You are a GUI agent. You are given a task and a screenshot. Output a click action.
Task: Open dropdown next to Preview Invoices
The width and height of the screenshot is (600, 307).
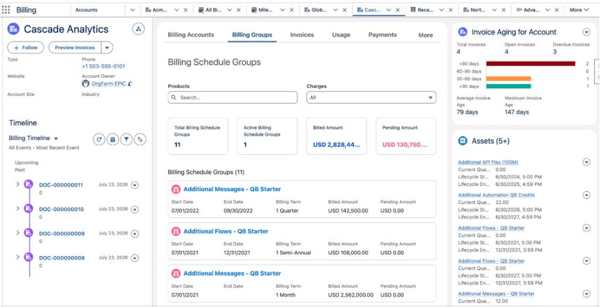pyautogui.click(x=107, y=48)
